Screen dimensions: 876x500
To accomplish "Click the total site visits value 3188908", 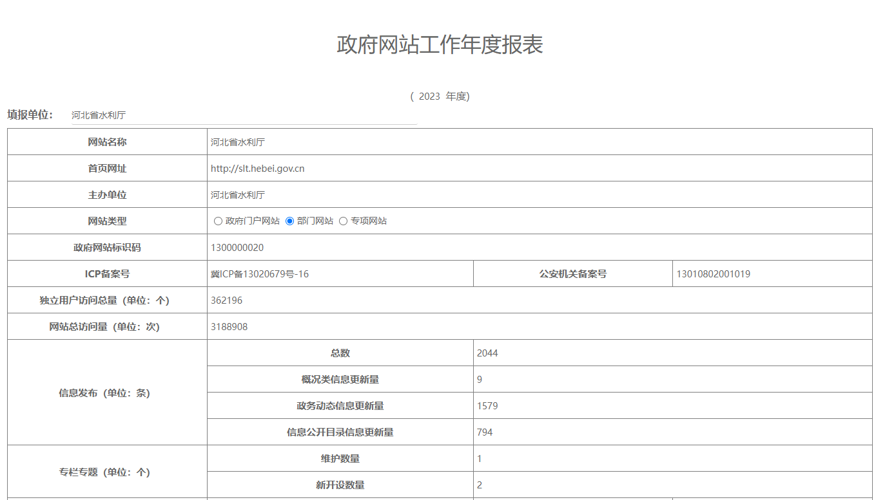I will point(229,327).
